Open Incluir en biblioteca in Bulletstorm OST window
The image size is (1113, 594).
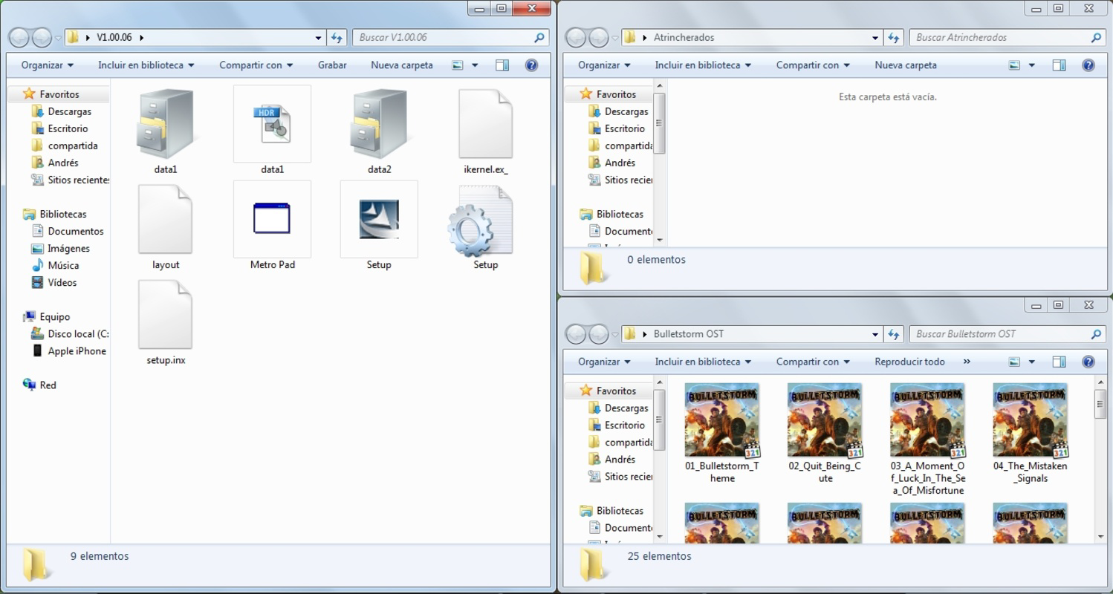coord(703,362)
